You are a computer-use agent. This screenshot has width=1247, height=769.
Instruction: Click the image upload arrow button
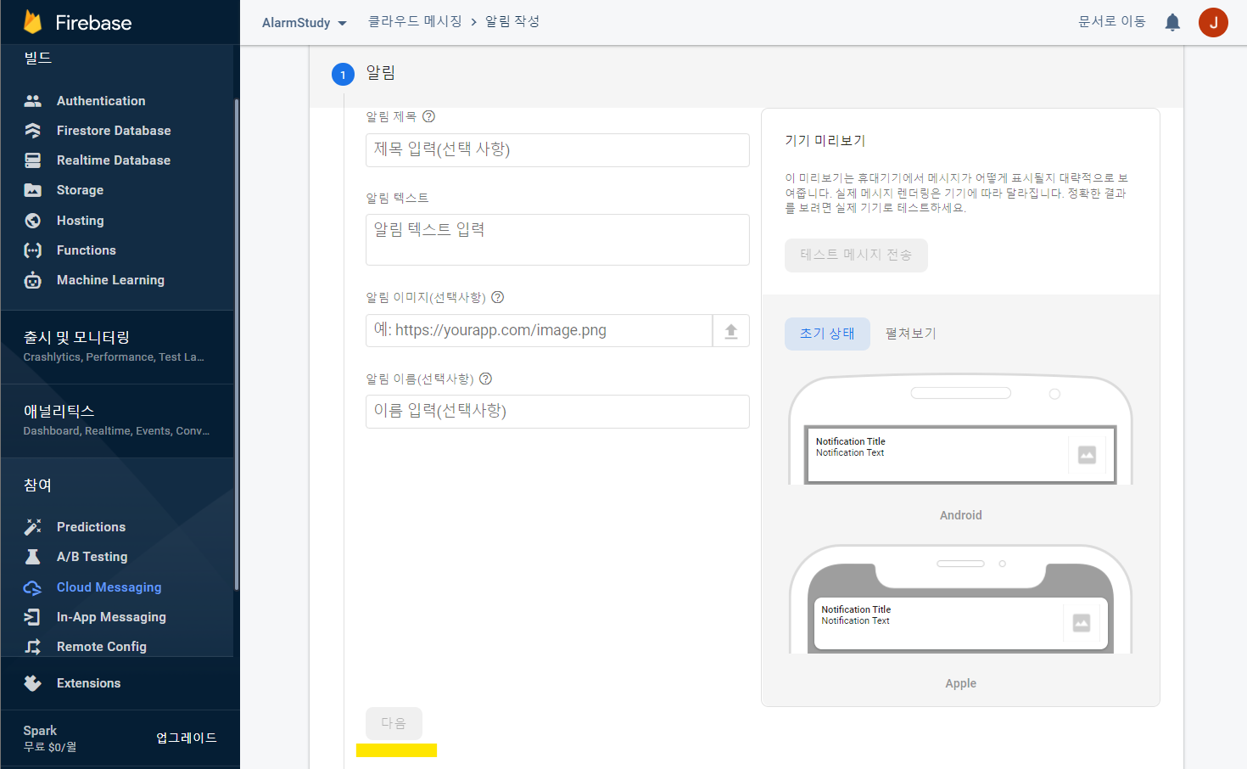point(731,331)
